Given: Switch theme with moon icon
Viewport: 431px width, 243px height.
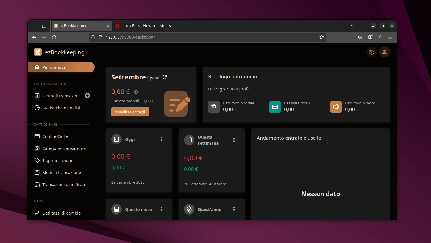Looking at the screenshot, I should [x=372, y=52].
